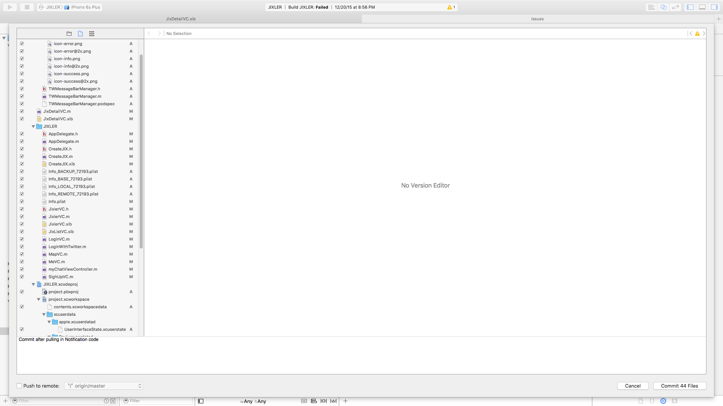The height and width of the screenshot is (406, 723).
Task: Uncheck LoginWithTwitter.m for commit
Action: (22, 247)
